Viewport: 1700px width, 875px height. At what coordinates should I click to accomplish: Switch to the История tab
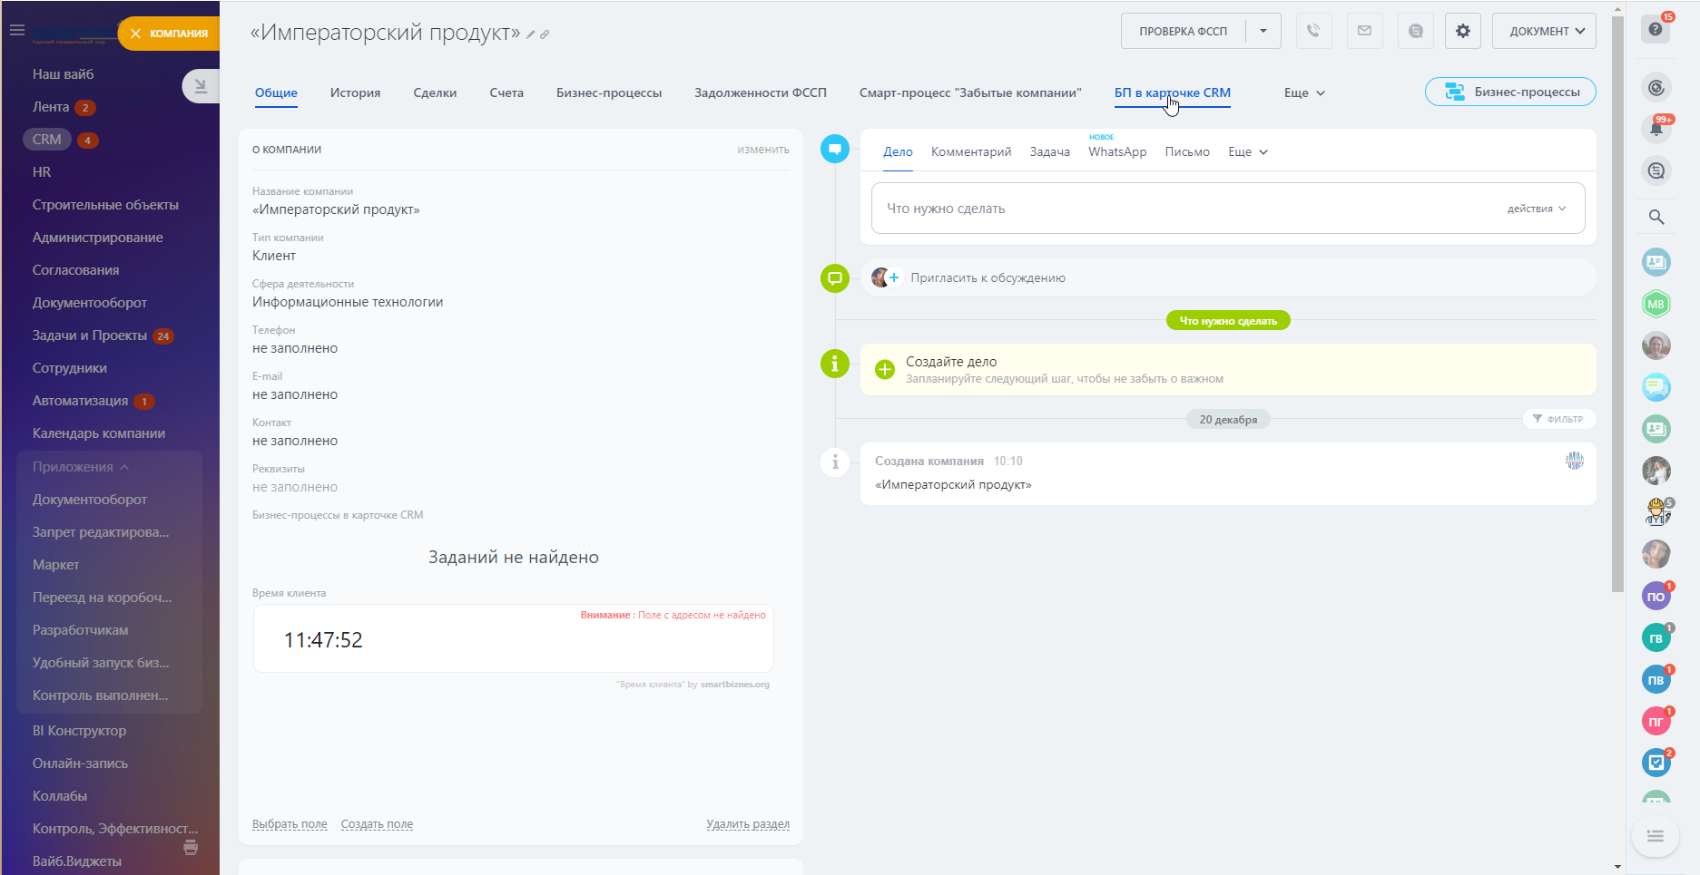[355, 92]
